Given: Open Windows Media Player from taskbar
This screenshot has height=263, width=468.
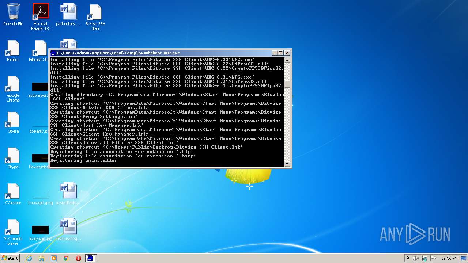Looking at the screenshot, I should [x=54, y=258].
